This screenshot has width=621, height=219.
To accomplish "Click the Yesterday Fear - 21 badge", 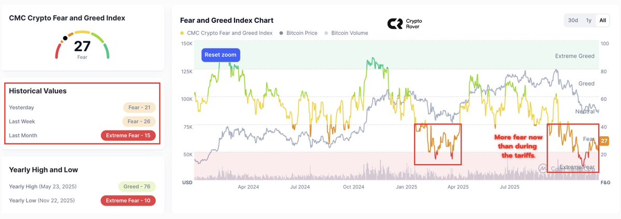I will (x=139, y=108).
